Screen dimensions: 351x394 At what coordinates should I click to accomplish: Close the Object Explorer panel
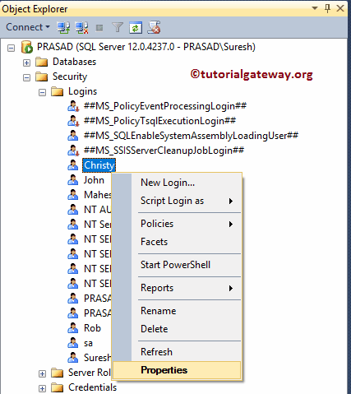[340, 8]
